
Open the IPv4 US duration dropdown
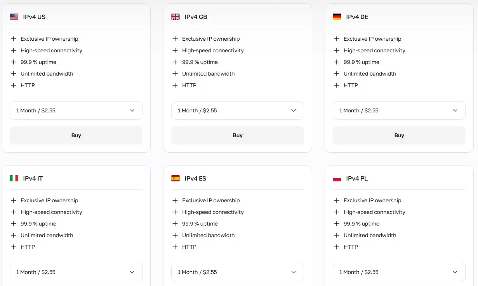(x=76, y=110)
